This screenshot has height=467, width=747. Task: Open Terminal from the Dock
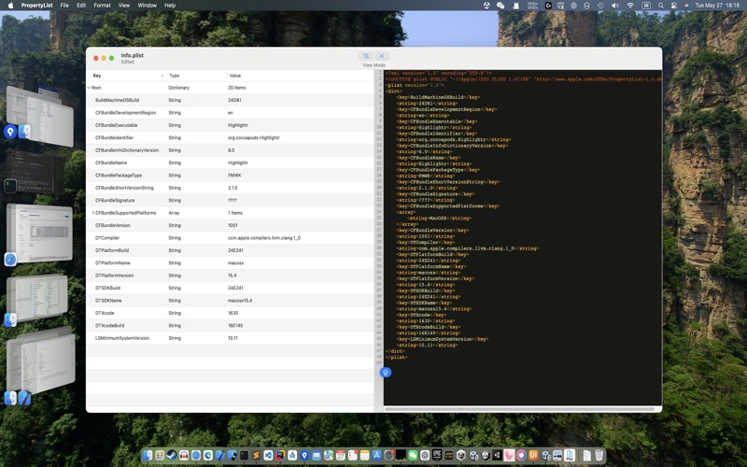244,456
